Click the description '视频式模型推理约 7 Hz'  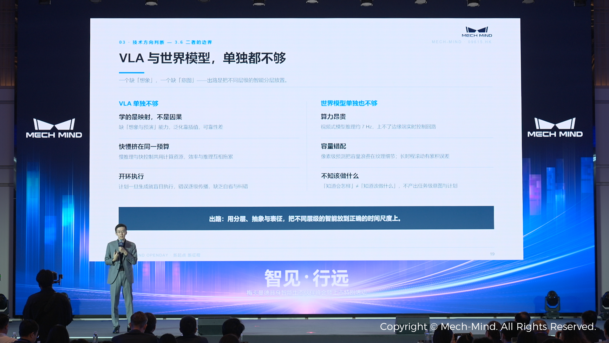click(x=378, y=127)
